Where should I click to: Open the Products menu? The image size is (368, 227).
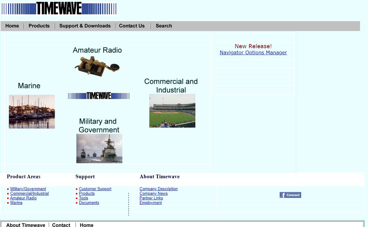[x=39, y=26]
